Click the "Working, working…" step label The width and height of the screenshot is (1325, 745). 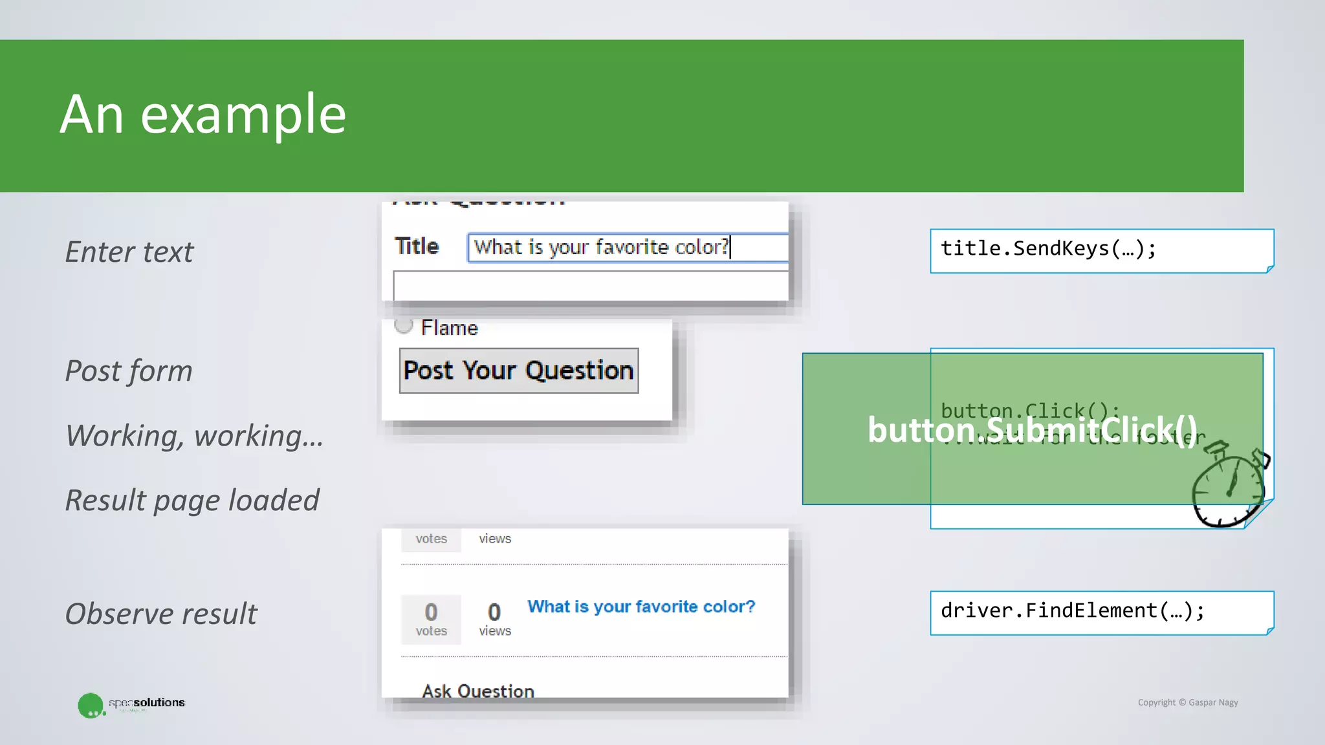click(x=194, y=436)
